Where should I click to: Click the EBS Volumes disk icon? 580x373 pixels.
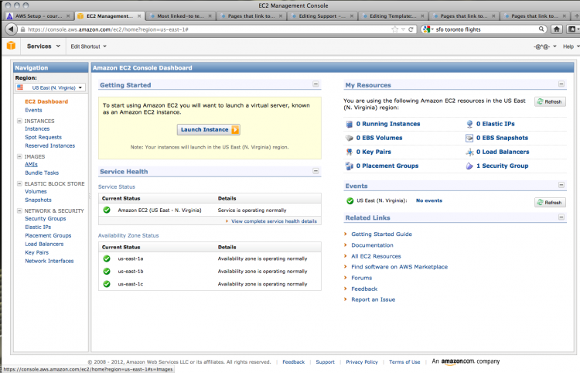coord(350,138)
